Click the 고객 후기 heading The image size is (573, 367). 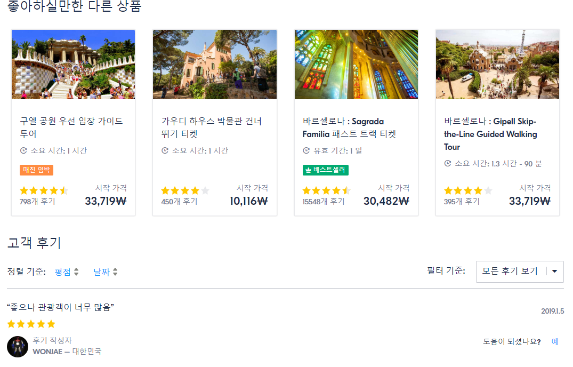34,243
